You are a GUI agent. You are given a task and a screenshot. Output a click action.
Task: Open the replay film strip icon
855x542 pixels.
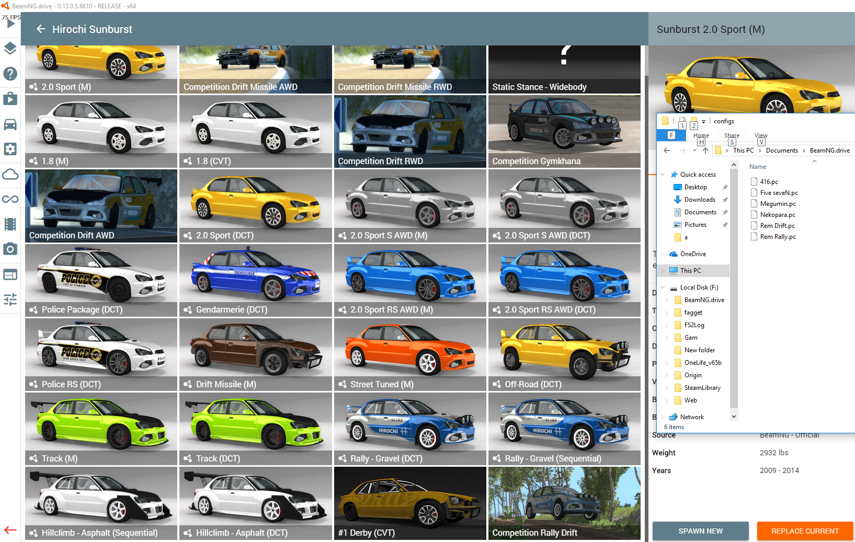pos(10,224)
